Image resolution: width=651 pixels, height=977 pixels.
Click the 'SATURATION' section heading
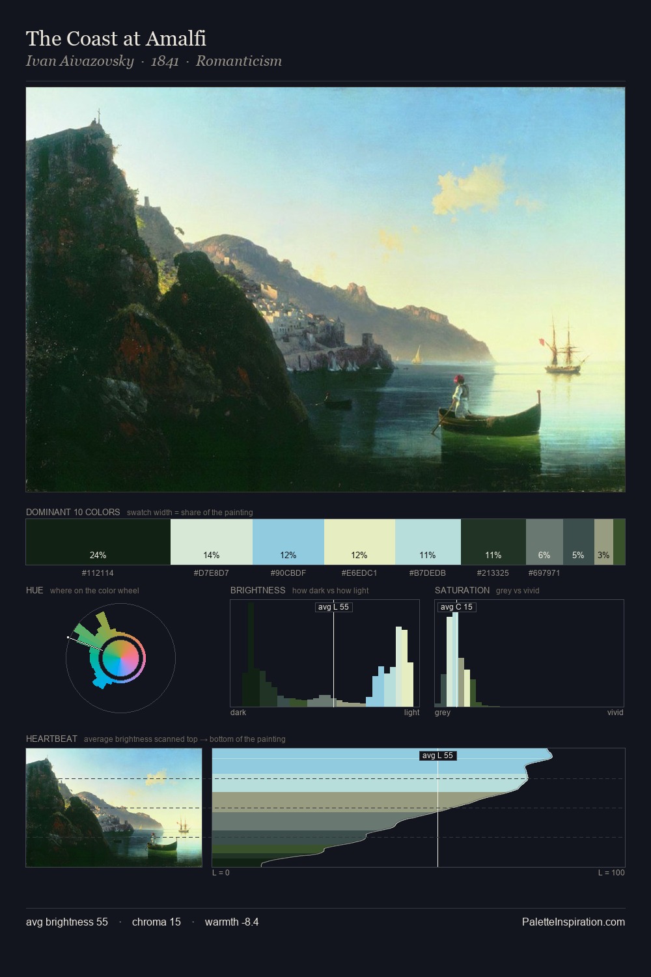point(462,590)
